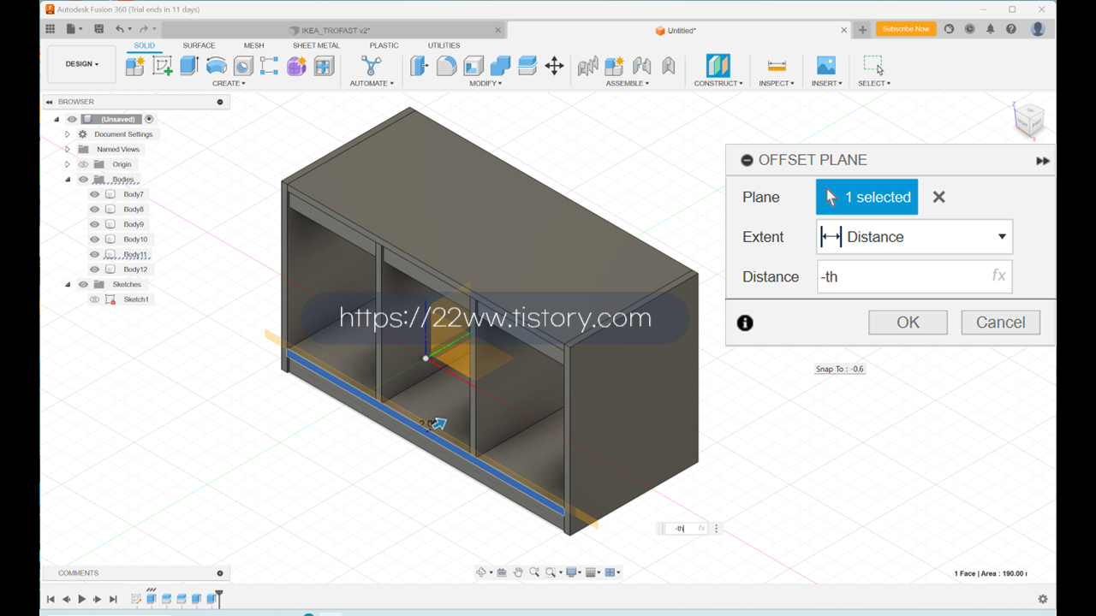Switch to the PLASTIC tab
This screenshot has height=616, width=1096.
coord(384,45)
